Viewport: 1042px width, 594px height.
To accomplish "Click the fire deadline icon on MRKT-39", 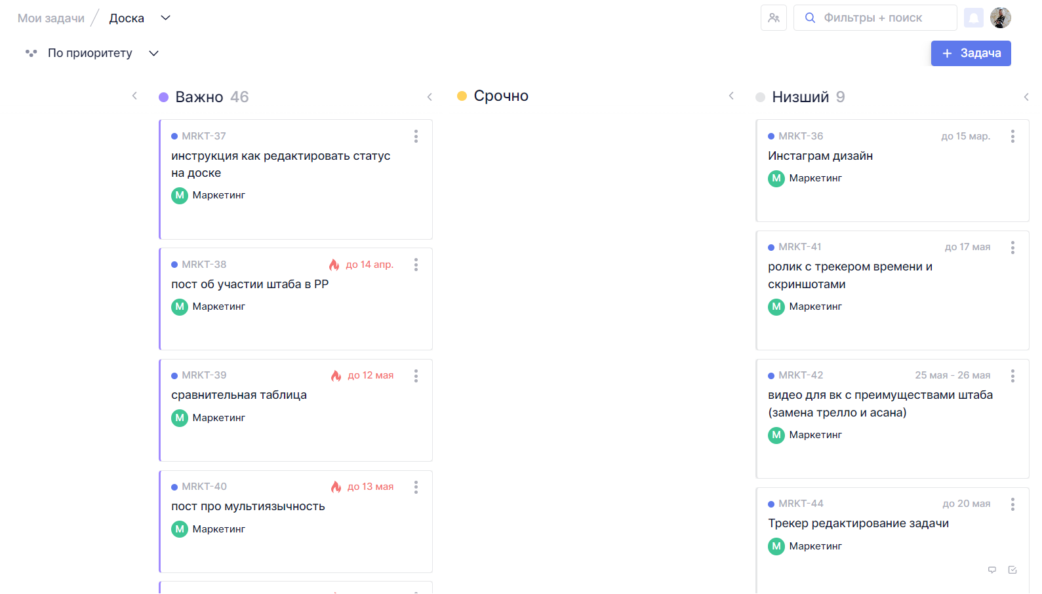I will 336,376.
